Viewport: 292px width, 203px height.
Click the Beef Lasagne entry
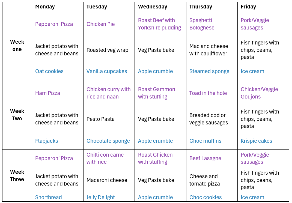[x=205, y=158]
